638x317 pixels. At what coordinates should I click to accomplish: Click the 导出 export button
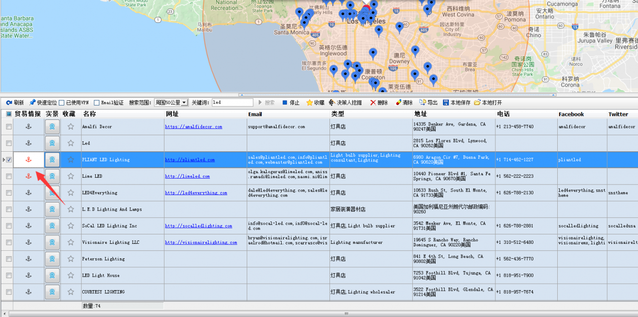pos(428,103)
